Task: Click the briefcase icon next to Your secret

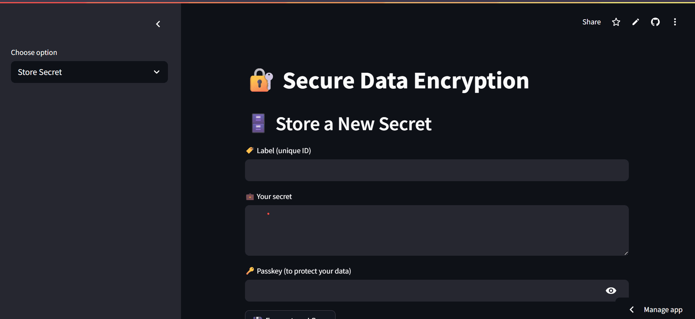Action: [249, 196]
